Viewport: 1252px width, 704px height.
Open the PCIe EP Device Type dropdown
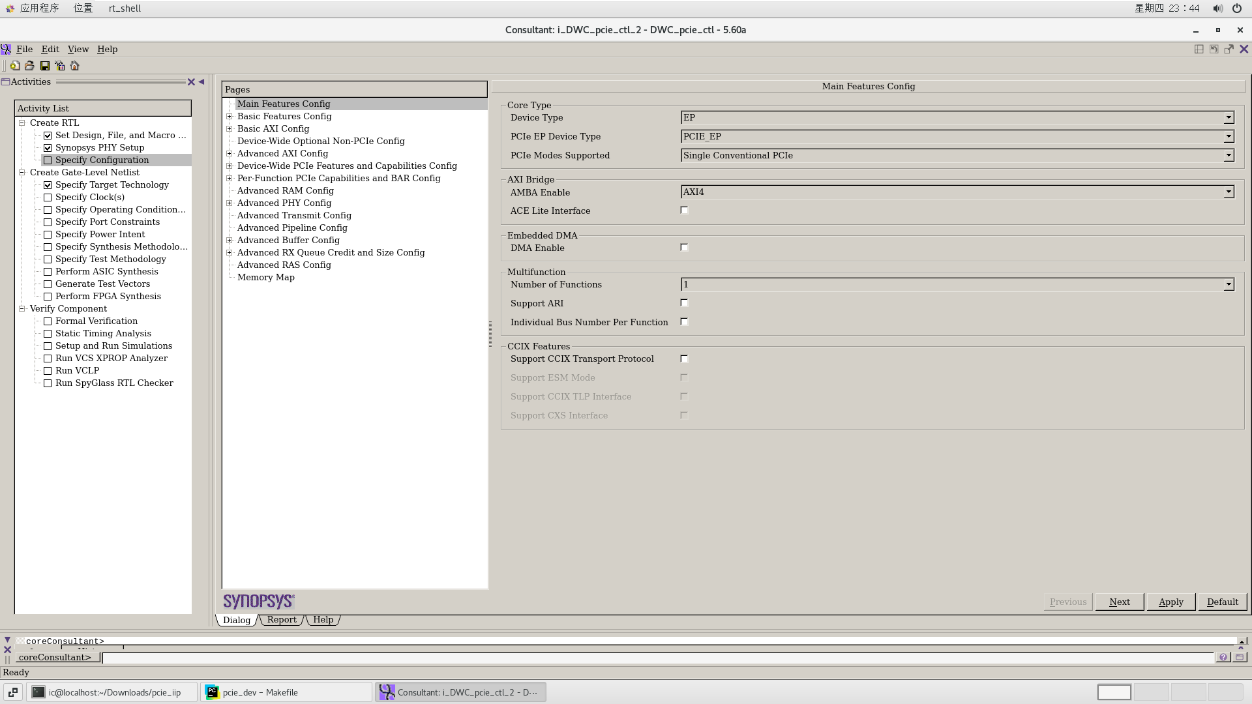point(1229,137)
